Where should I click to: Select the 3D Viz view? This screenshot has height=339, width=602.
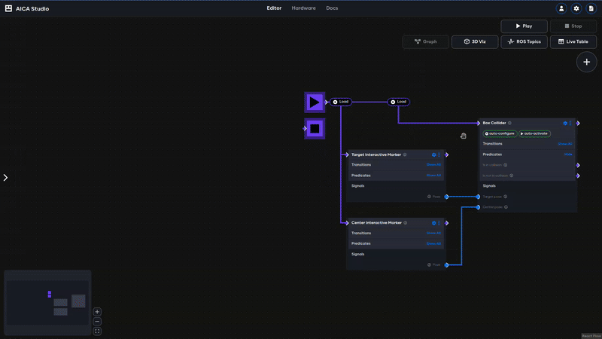point(475,41)
